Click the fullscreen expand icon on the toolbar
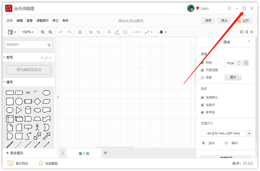 [x=241, y=32]
